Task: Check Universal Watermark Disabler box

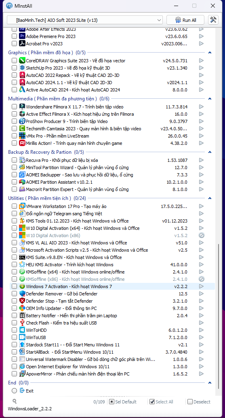Action: pos(14,359)
